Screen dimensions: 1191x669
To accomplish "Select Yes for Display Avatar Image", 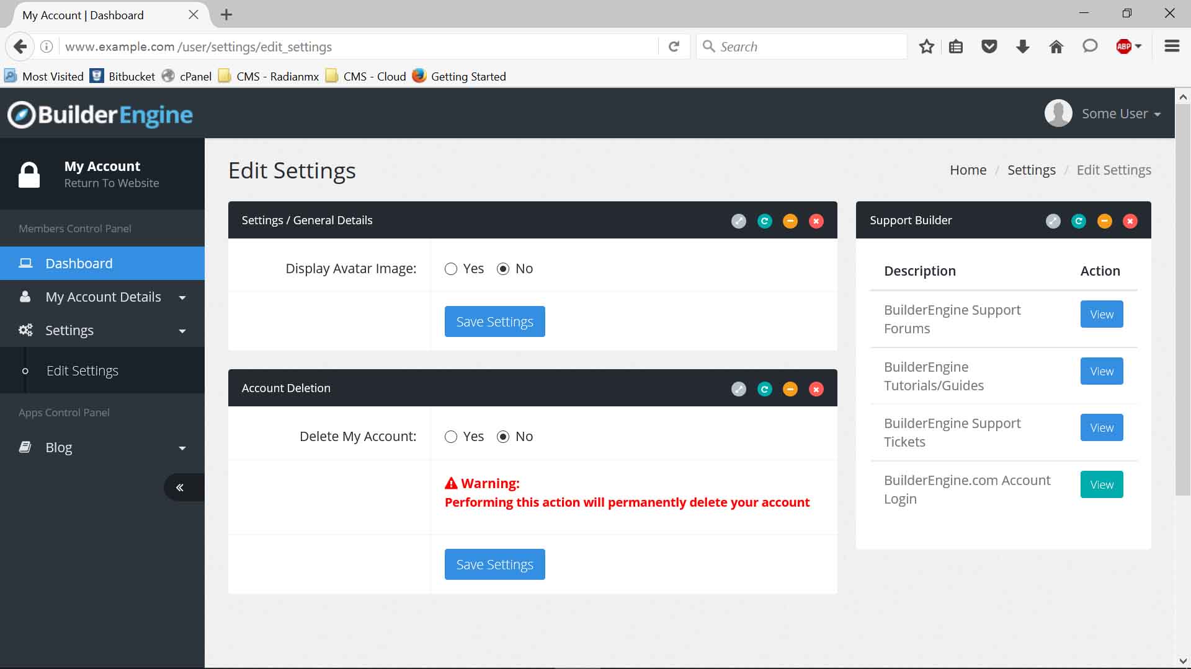I will click(x=451, y=269).
